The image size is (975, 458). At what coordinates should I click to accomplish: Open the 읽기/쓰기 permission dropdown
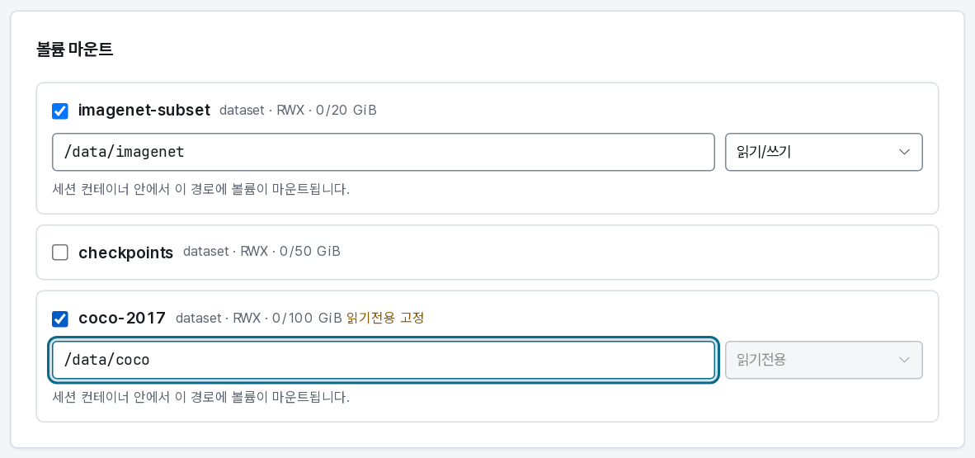pos(824,152)
